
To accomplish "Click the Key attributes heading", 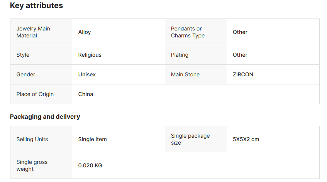I will tap(36, 5).
